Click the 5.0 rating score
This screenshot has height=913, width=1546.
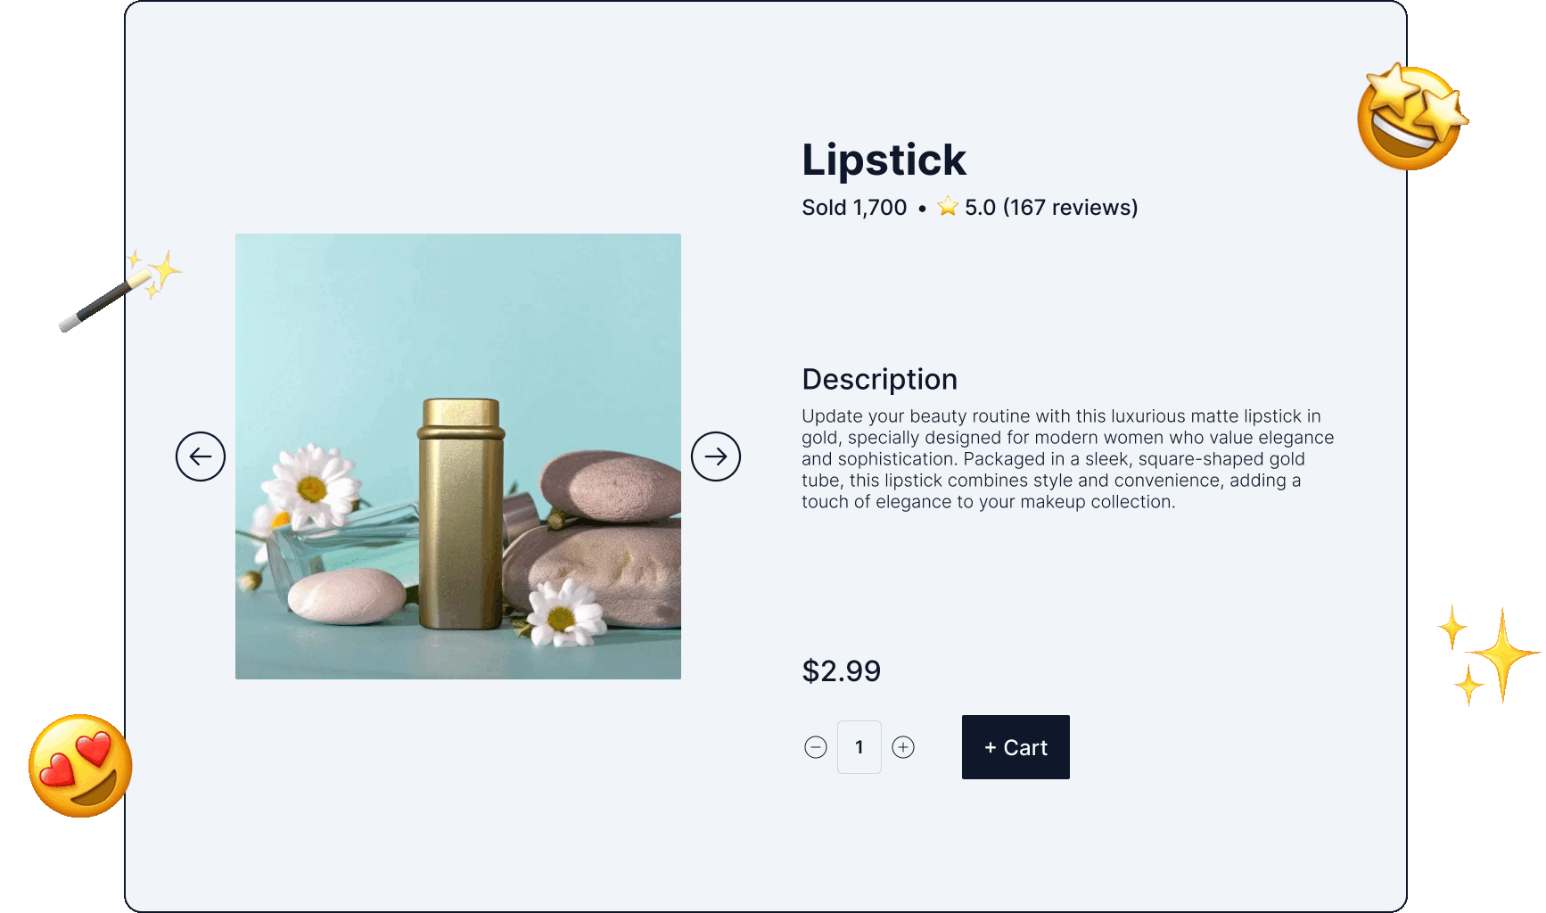point(980,208)
